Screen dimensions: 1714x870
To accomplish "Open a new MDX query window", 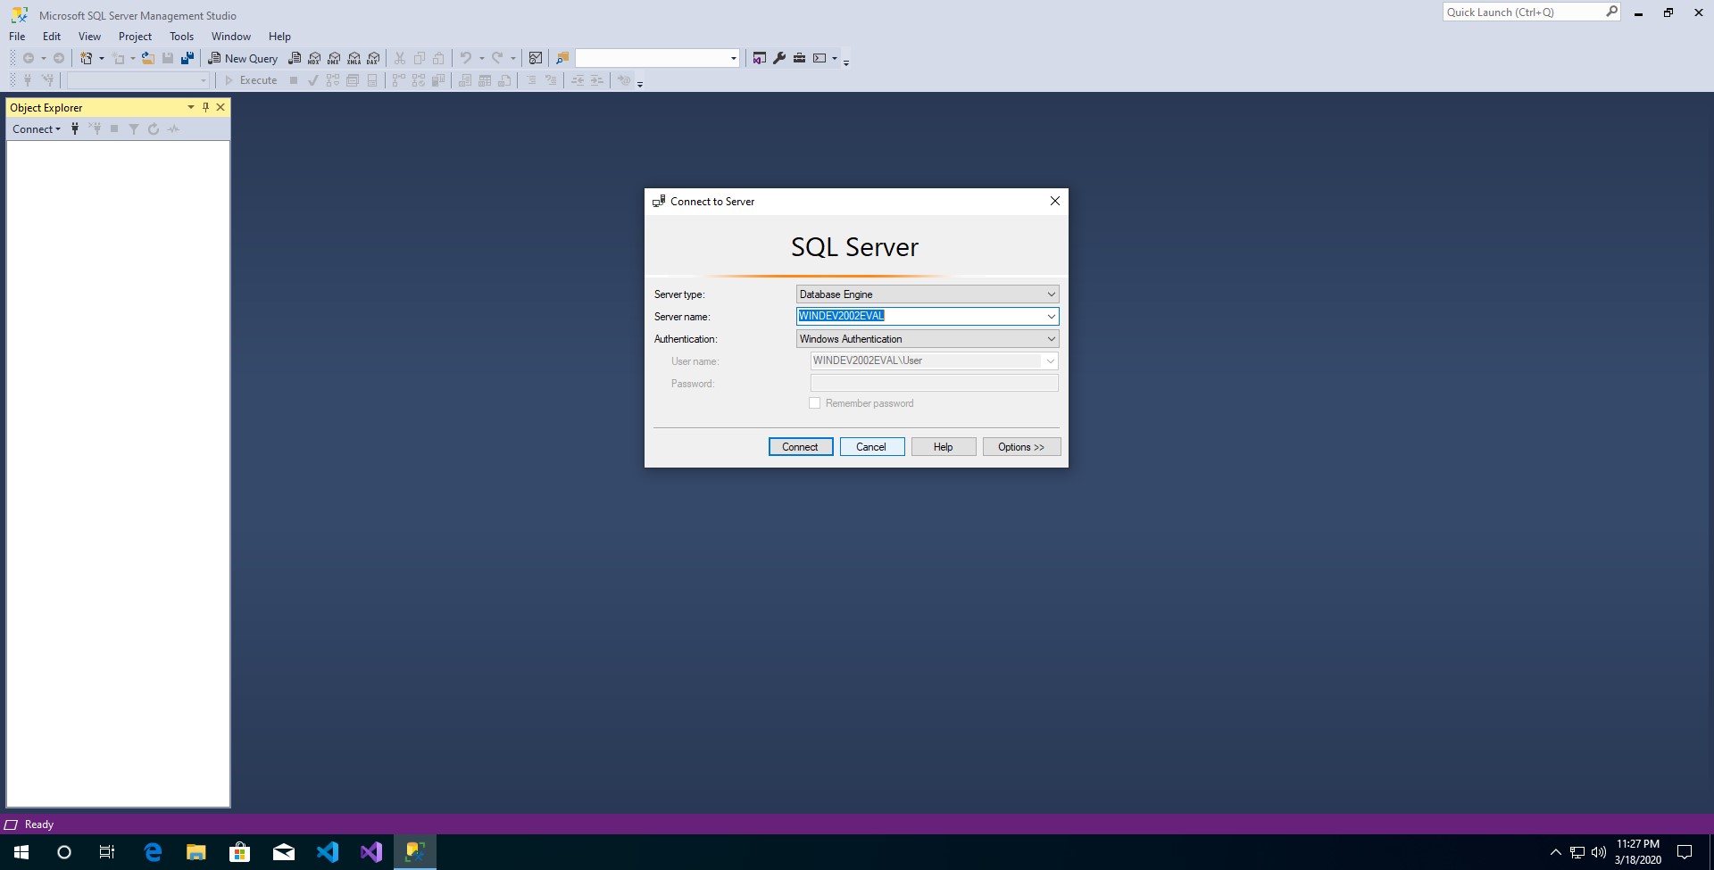I will [314, 57].
